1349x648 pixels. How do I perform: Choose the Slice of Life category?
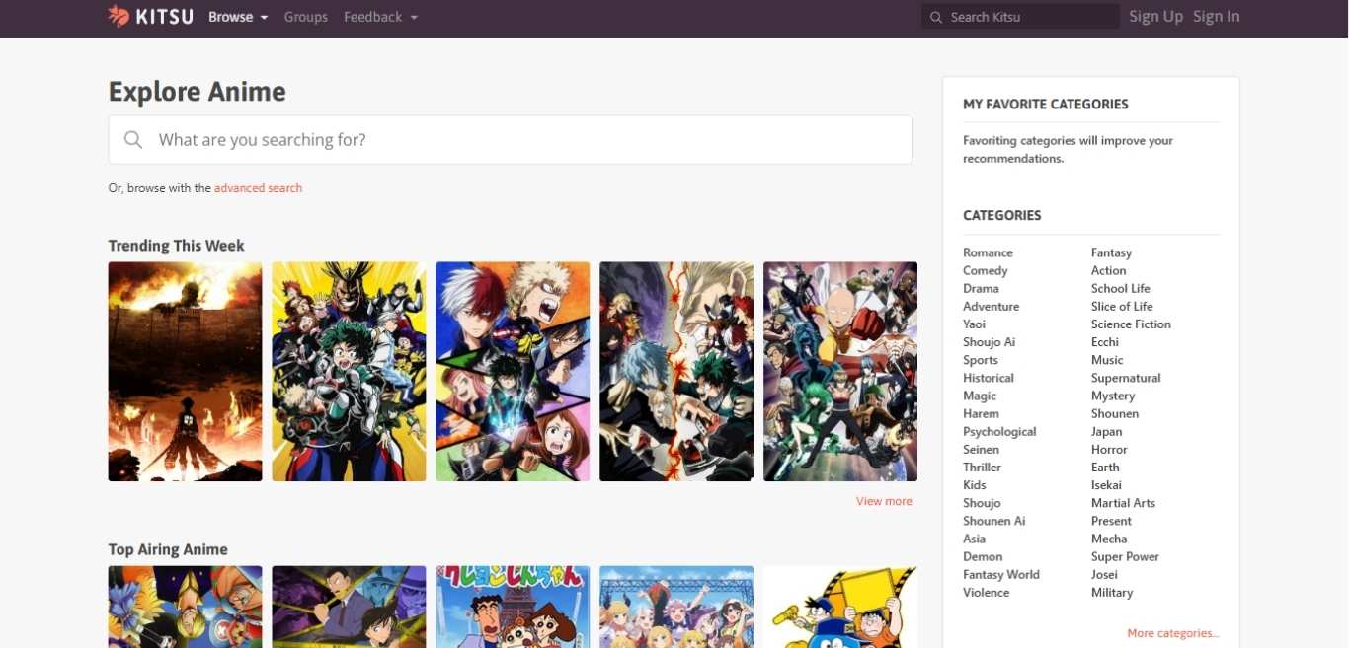click(x=1122, y=307)
